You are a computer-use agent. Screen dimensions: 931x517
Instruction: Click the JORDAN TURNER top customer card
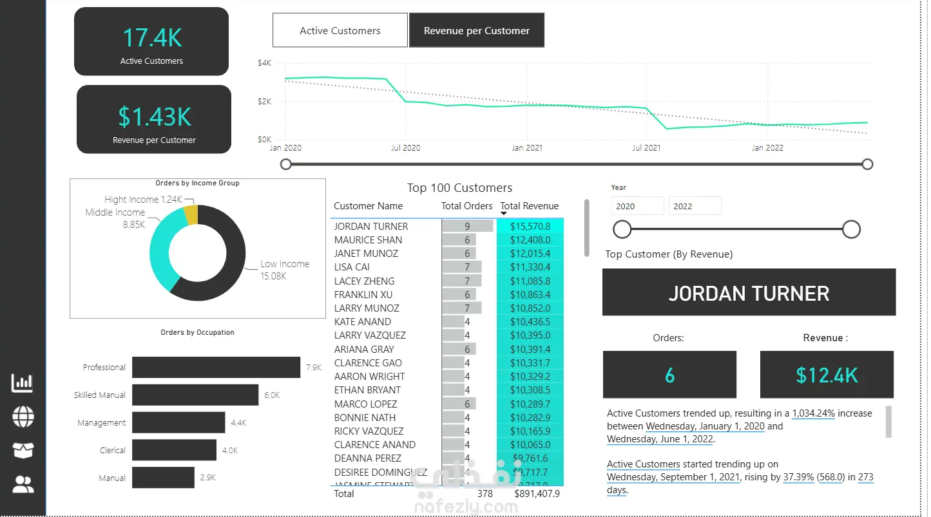pyautogui.click(x=749, y=293)
